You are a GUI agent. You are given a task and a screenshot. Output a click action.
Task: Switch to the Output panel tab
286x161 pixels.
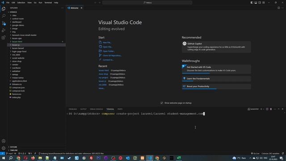point(84,109)
